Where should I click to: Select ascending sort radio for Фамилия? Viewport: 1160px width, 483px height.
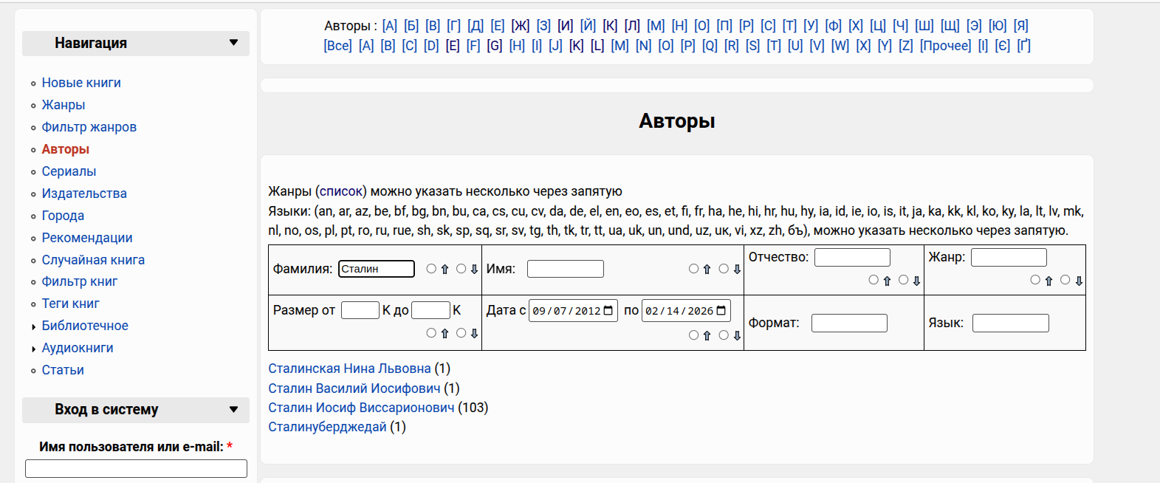point(431,269)
